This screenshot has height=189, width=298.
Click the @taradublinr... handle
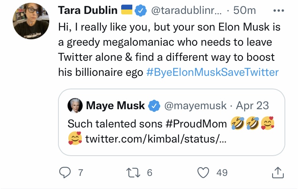[186, 10]
